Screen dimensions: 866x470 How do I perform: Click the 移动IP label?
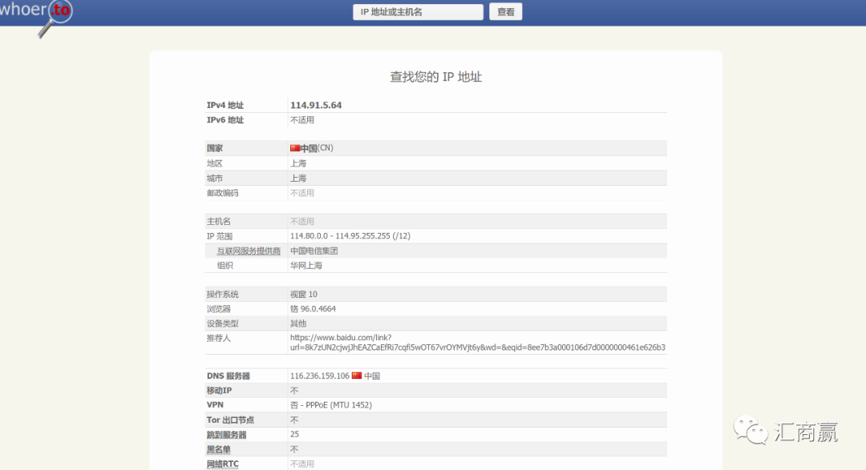click(219, 390)
